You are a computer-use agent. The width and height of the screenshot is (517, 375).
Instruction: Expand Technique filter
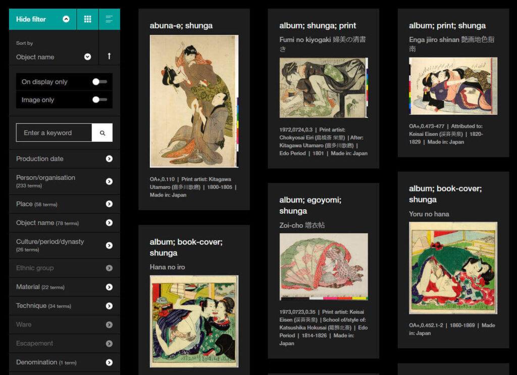click(64, 306)
